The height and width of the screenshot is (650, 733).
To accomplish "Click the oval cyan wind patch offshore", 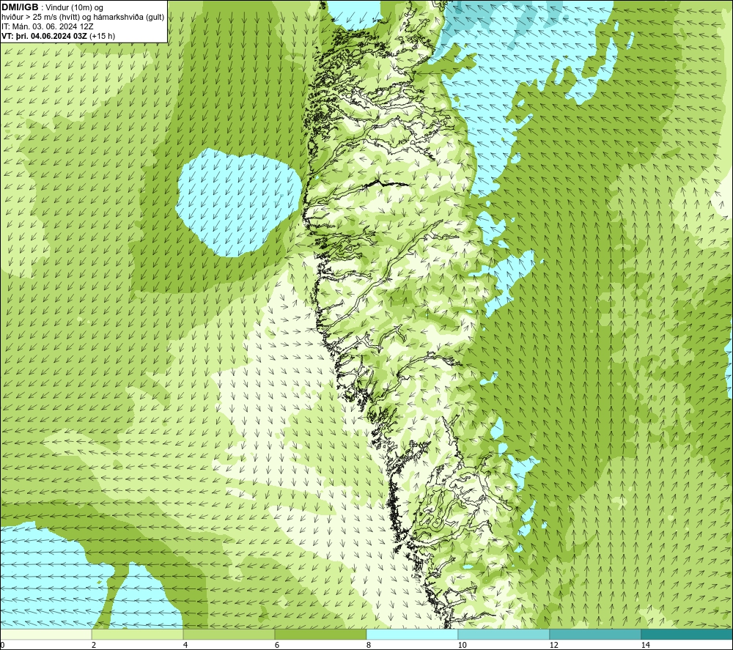I will click(x=238, y=202).
